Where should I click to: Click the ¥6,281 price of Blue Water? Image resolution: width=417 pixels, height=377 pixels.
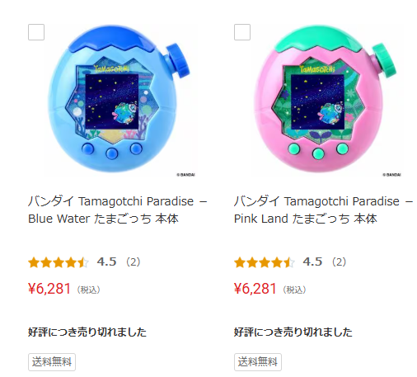(49, 289)
